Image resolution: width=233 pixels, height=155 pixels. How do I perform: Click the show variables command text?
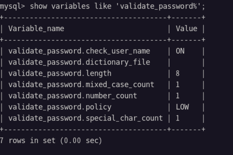60,6
